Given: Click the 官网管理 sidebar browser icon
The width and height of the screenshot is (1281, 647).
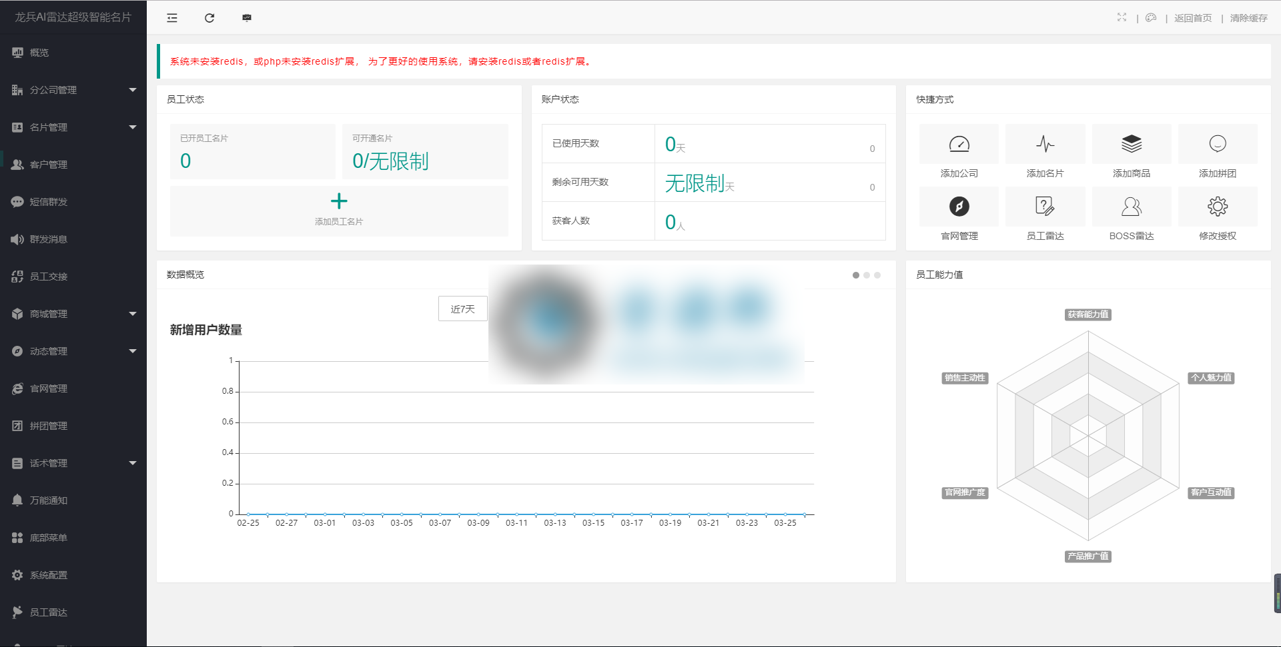Looking at the screenshot, I should (17, 388).
